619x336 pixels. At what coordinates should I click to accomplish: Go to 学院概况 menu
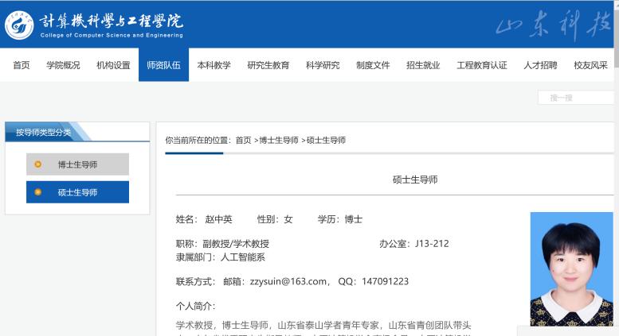pyautogui.click(x=63, y=65)
